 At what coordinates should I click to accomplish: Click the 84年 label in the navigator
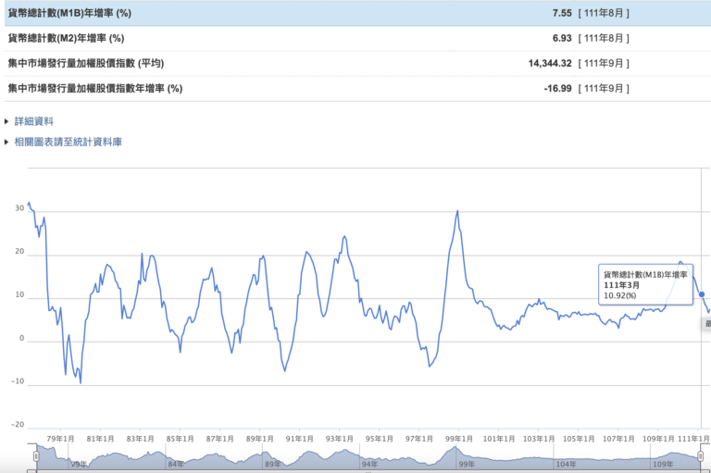tap(175, 465)
